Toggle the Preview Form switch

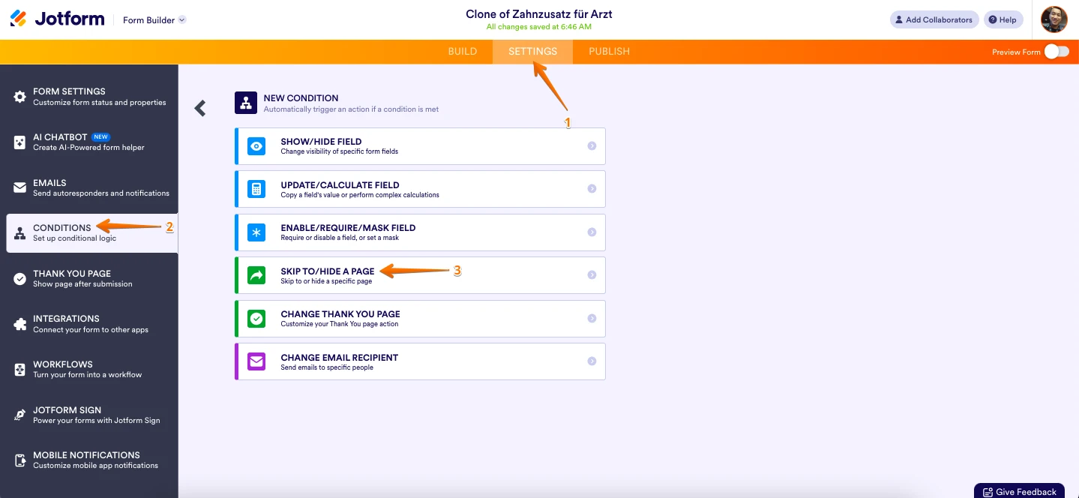1056,52
